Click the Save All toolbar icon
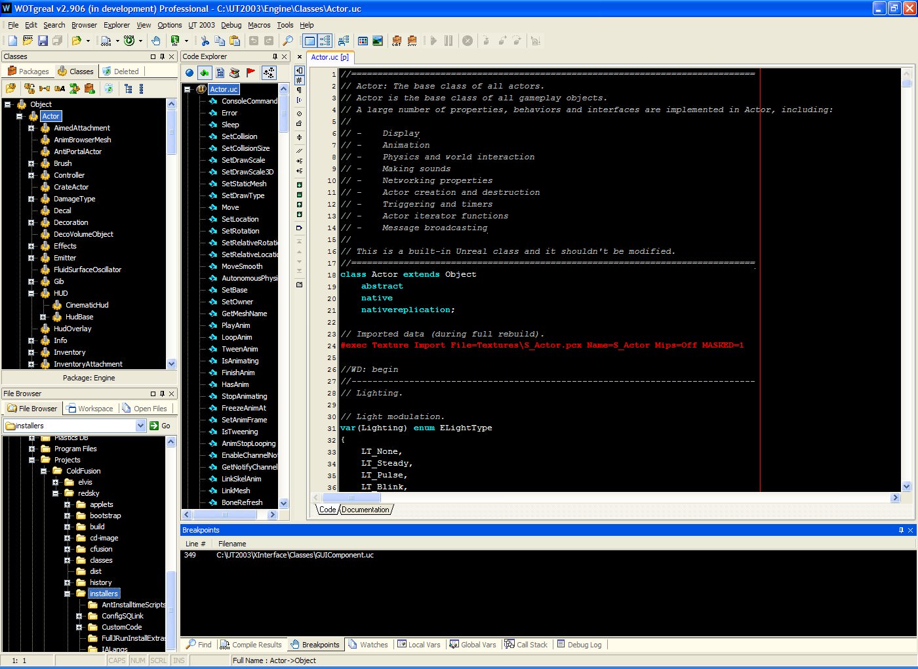 pos(58,41)
